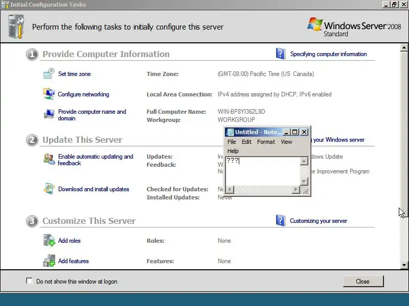Screen dimensions: 409x306
Task: Click the WIN-BP8YI362L8O computer name
Action: click(x=241, y=112)
